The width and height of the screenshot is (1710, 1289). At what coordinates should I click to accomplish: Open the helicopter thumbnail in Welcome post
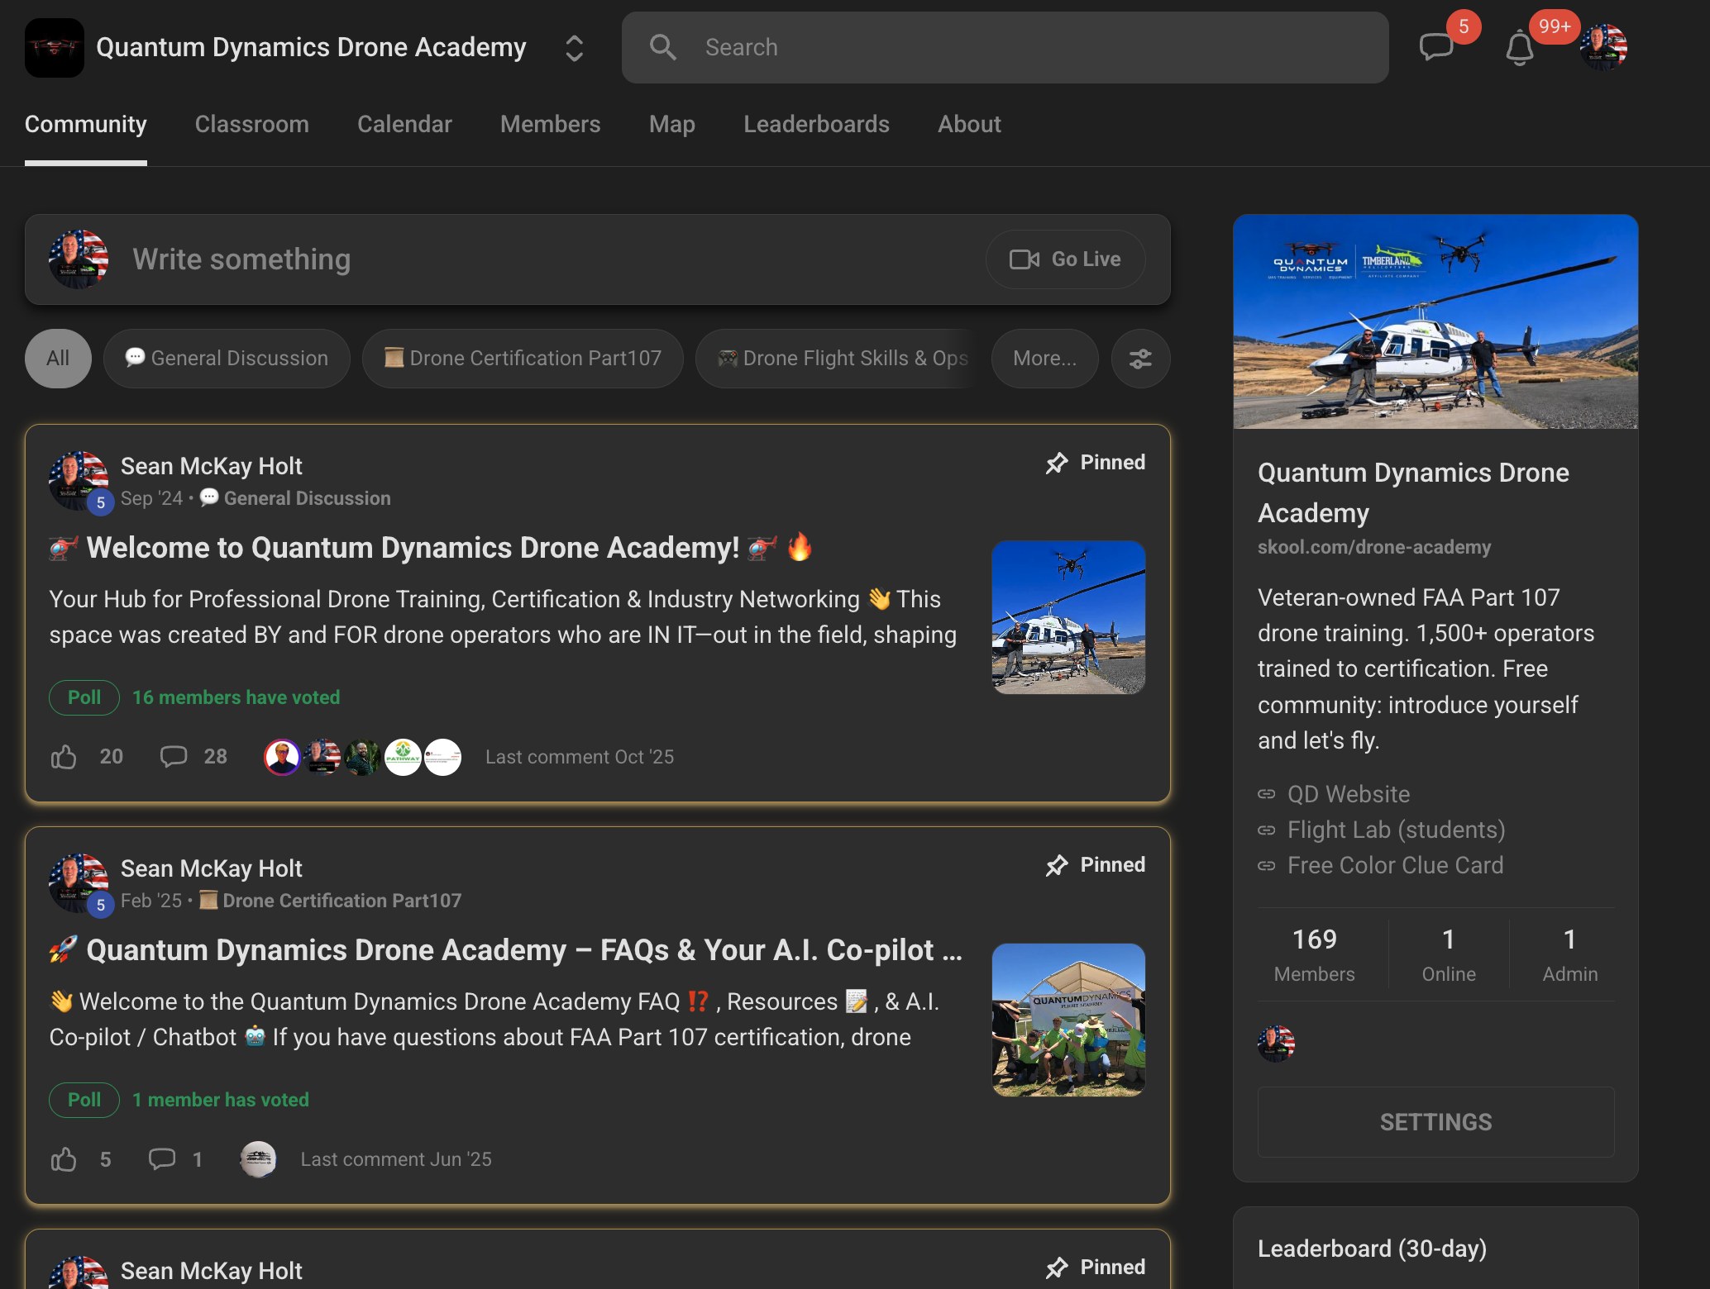pos(1068,617)
